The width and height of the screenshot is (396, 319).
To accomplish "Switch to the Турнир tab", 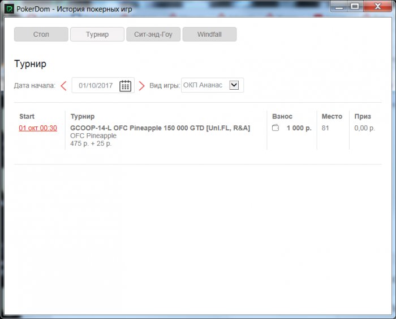I will (97, 34).
